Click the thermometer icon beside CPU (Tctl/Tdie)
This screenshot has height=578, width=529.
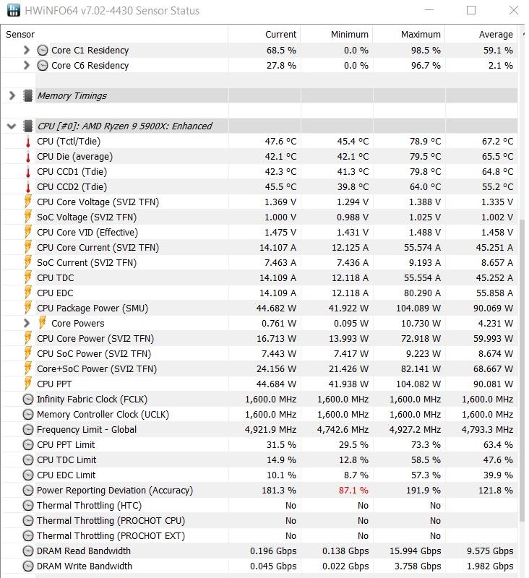point(28,142)
